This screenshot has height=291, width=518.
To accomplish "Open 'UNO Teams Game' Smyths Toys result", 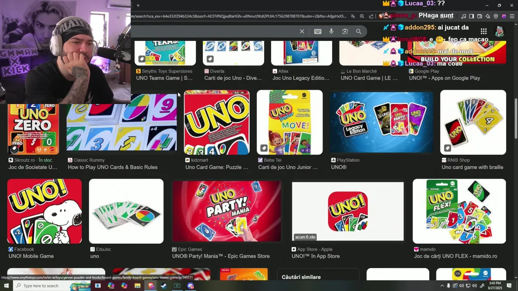I will coord(164,78).
